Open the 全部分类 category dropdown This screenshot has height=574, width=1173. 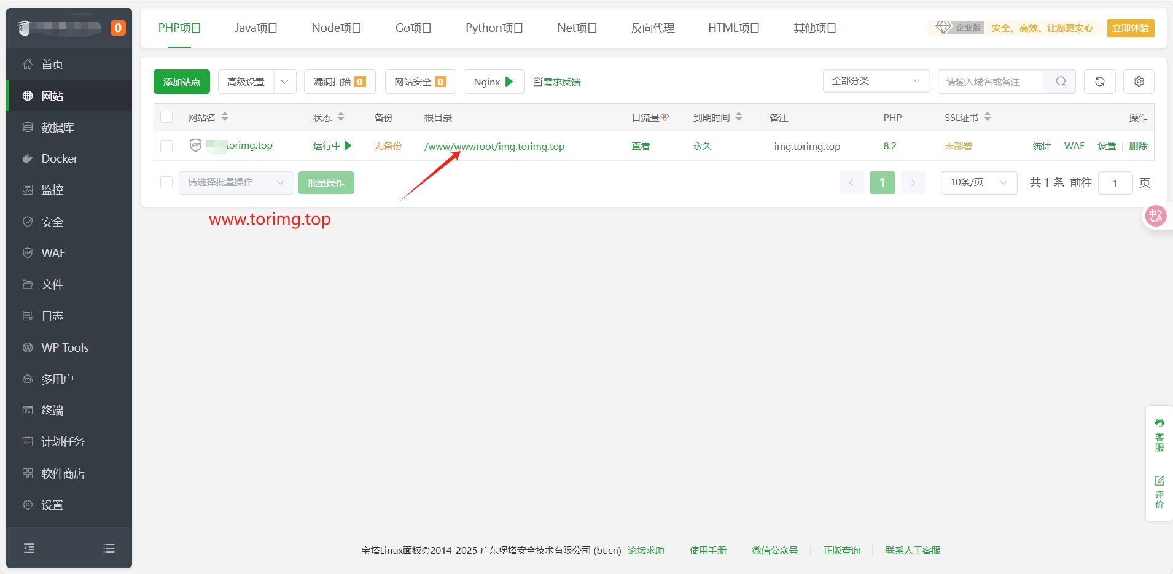tap(876, 81)
